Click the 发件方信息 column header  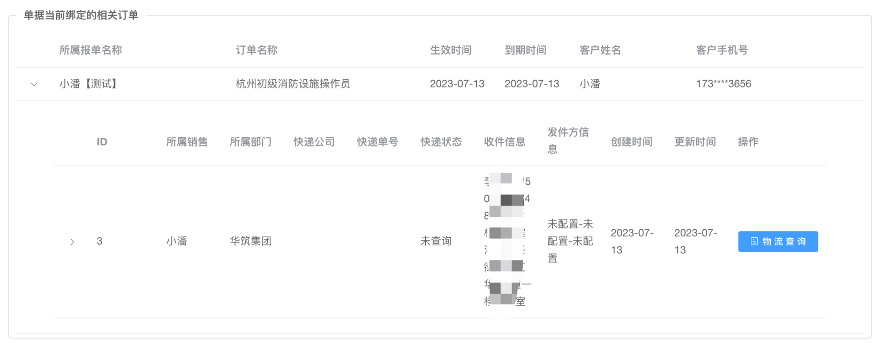568,140
